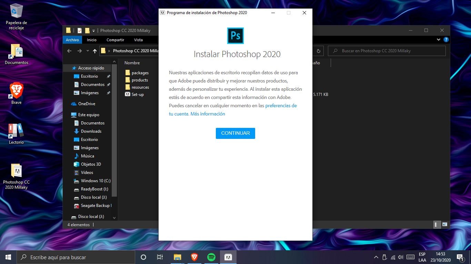Select the Brave desktop shortcut

coord(16,93)
